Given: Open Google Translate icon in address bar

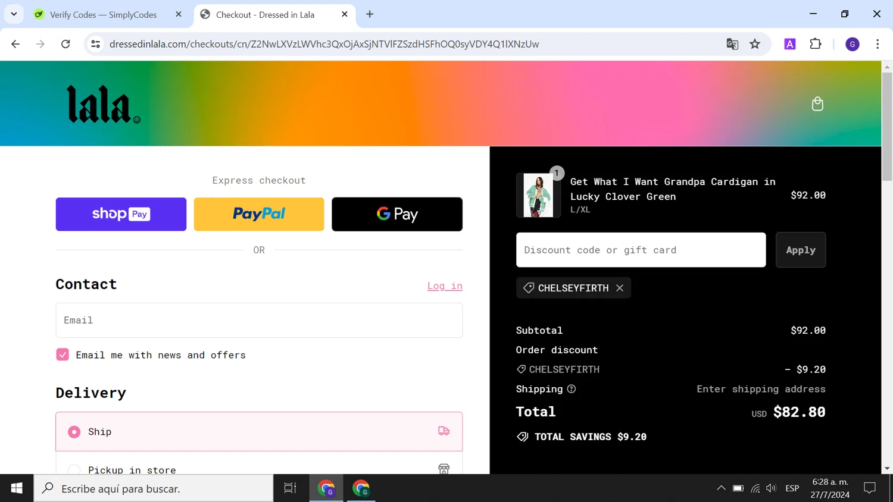Looking at the screenshot, I should tap(732, 44).
